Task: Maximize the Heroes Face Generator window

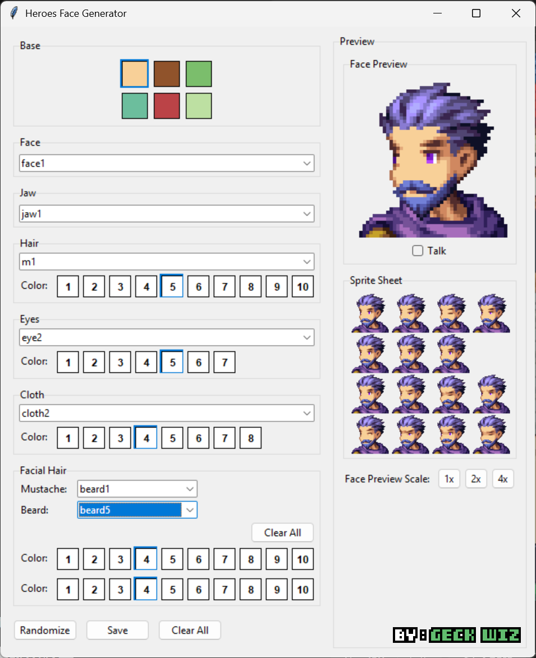Action: click(476, 13)
